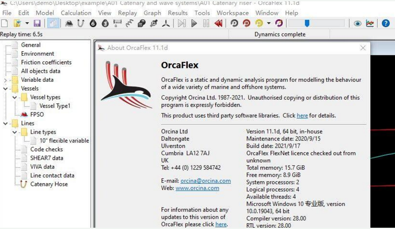Open help with question mark icon
Screen dimensions: 395x229
click(x=385, y=23)
